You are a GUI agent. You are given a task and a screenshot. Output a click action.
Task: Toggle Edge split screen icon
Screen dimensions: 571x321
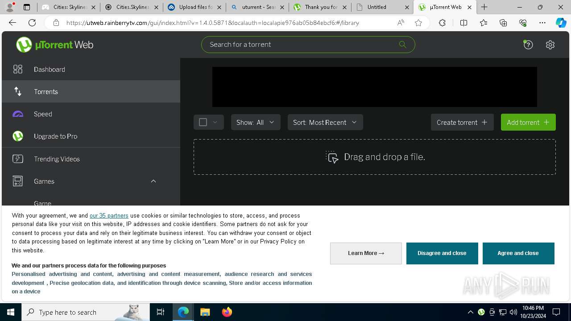tap(463, 23)
